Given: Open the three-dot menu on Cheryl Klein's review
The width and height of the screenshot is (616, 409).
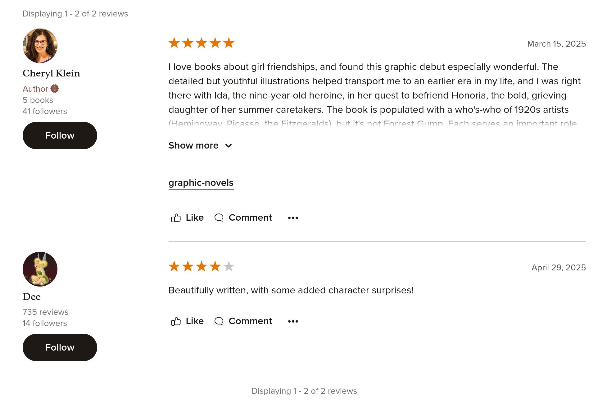Looking at the screenshot, I should (293, 218).
